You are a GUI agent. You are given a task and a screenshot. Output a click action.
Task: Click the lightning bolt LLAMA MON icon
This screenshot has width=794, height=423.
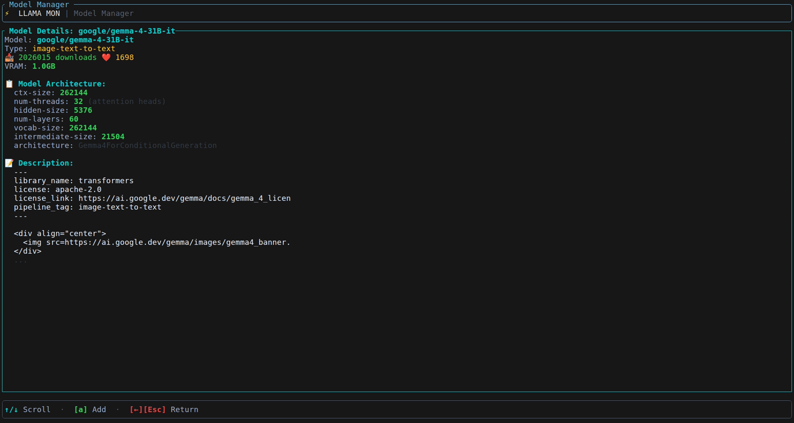click(7, 14)
